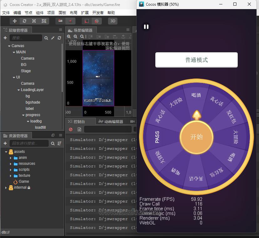Refresh the hierarchy node tree
Screen dimensions: 259x238
[59, 38]
